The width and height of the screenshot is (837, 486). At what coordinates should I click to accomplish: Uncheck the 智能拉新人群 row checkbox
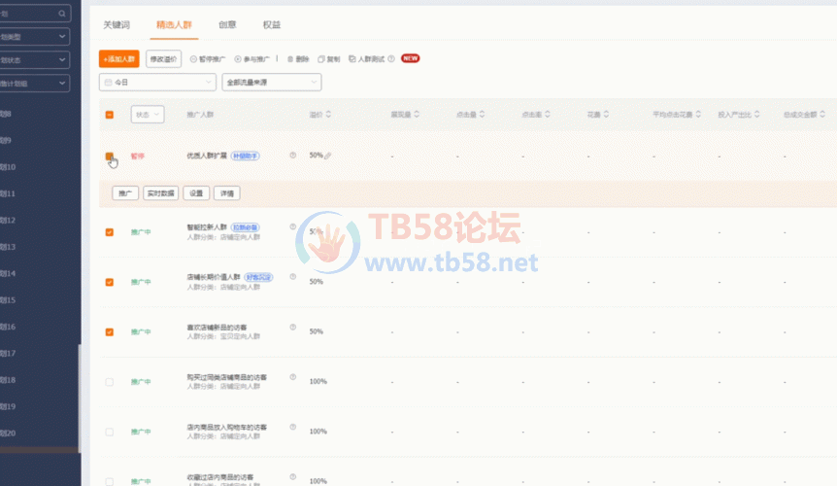click(x=109, y=232)
